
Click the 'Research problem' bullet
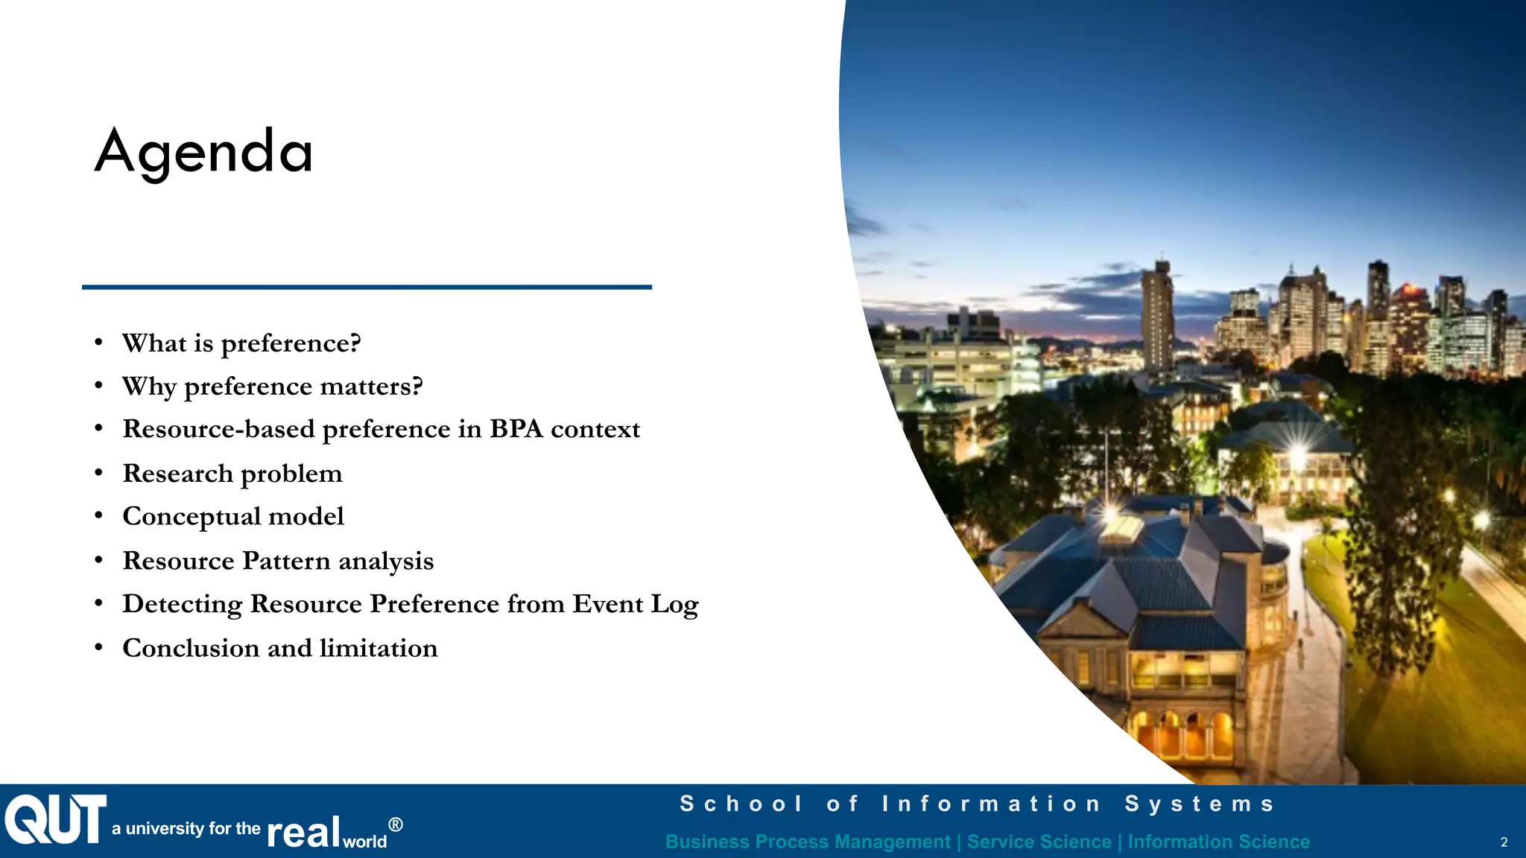pos(232,474)
